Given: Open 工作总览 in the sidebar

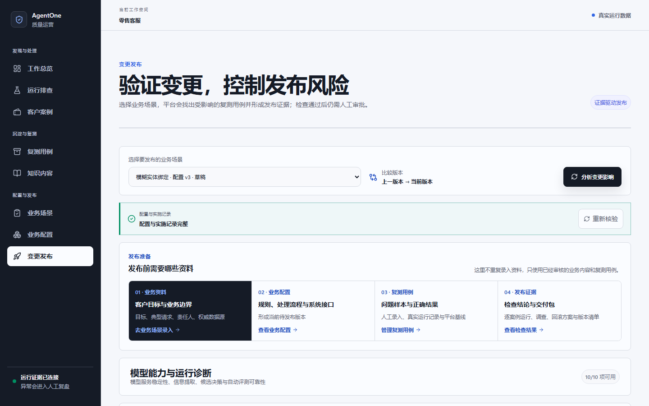Looking at the screenshot, I should [x=50, y=69].
